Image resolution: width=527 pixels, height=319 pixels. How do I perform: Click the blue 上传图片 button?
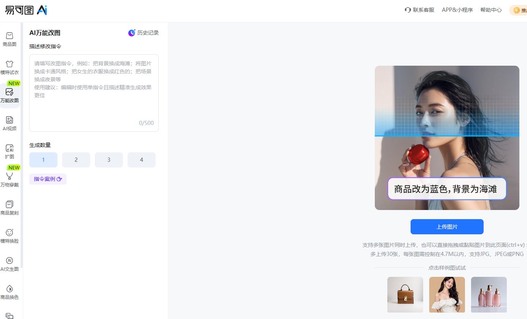447,227
